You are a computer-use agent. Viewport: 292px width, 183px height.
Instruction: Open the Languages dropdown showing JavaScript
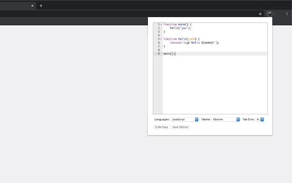pyautogui.click(x=184, y=119)
